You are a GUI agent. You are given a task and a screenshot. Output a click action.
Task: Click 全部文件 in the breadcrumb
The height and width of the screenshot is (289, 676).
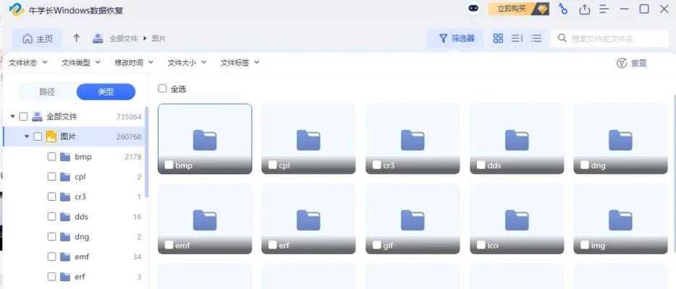click(123, 39)
